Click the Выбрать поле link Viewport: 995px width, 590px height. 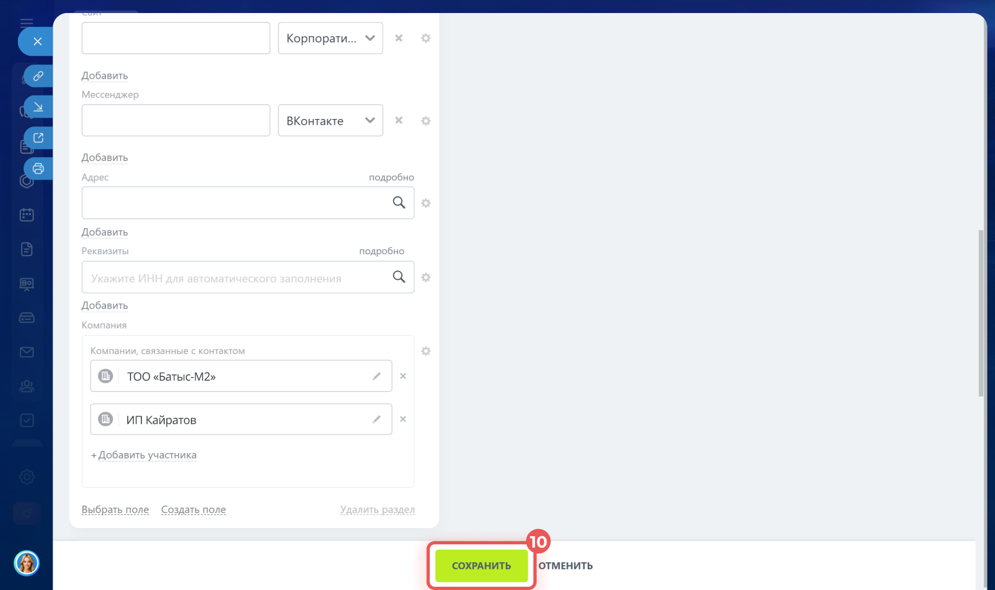(x=115, y=510)
